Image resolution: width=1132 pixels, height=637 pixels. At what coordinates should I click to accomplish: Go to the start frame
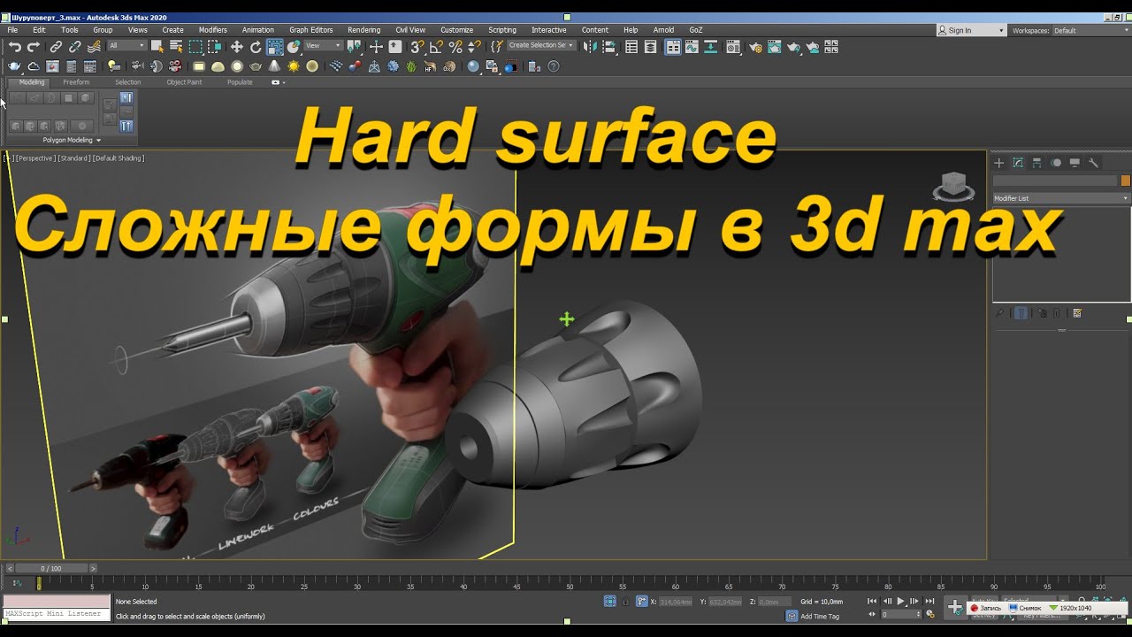click(x=872, y=601)
